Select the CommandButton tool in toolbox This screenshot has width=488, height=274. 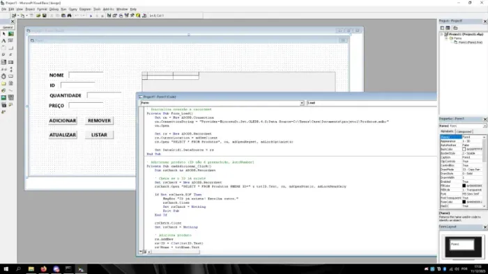click(x=11, y=48)
